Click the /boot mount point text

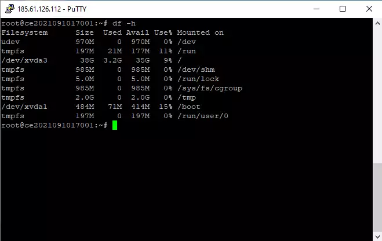point(189,107)
